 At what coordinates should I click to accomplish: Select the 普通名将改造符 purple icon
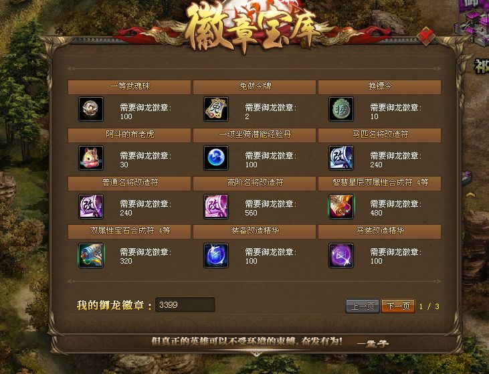pyautogui.click(x=91, y=207)
